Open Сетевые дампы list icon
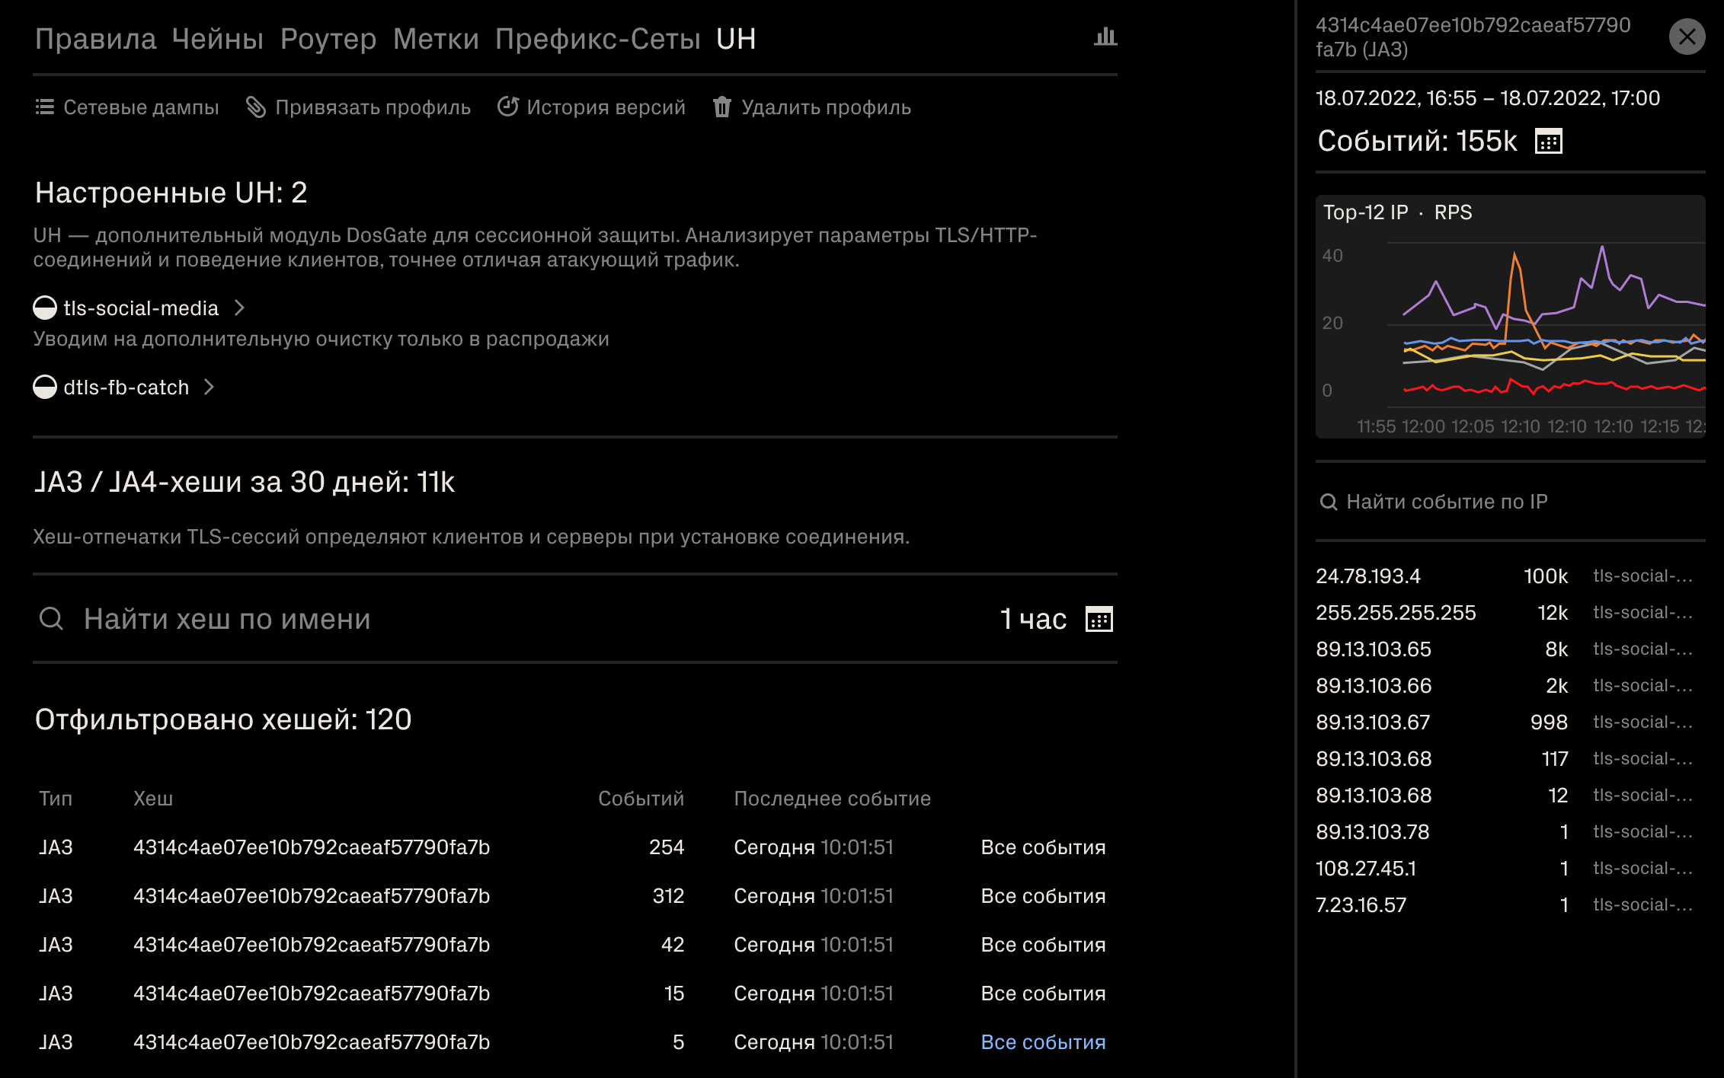 (x=45, y=107)
